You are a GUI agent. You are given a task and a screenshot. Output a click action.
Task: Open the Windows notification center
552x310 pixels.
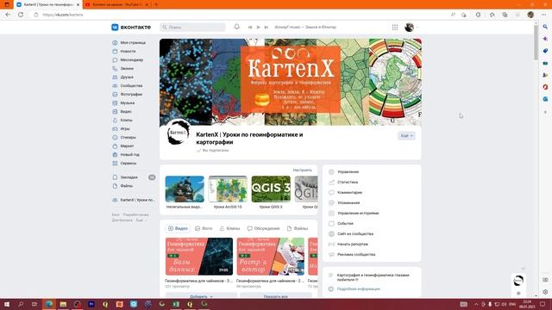[543, 304]
